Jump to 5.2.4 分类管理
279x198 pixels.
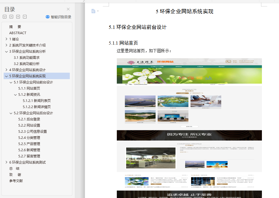(x=29, y=138)
